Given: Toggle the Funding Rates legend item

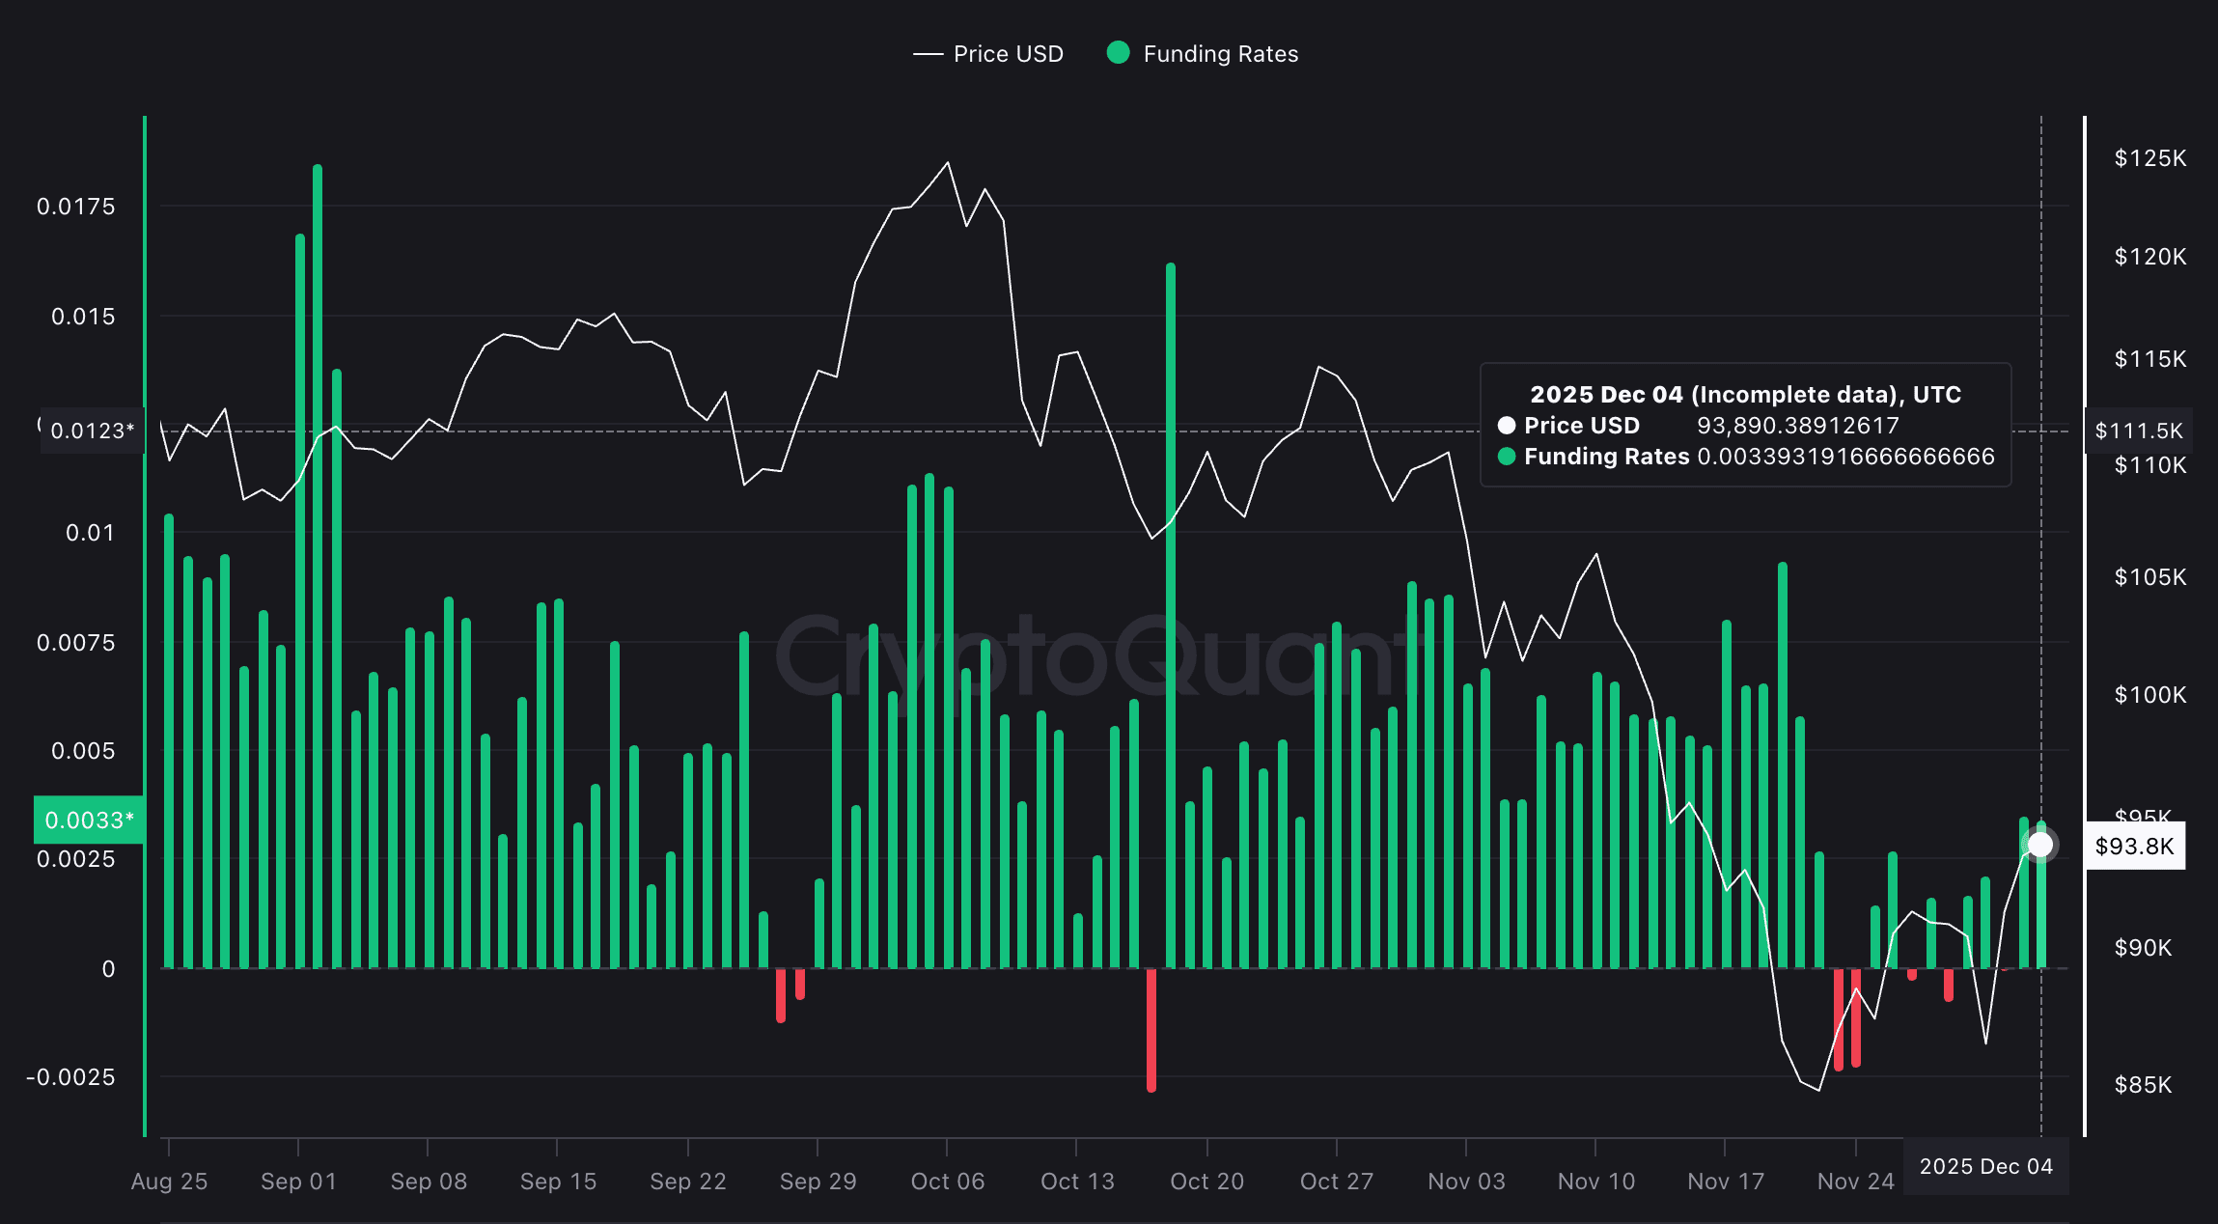Looking at the screenshot, I should pos(1219,54).
